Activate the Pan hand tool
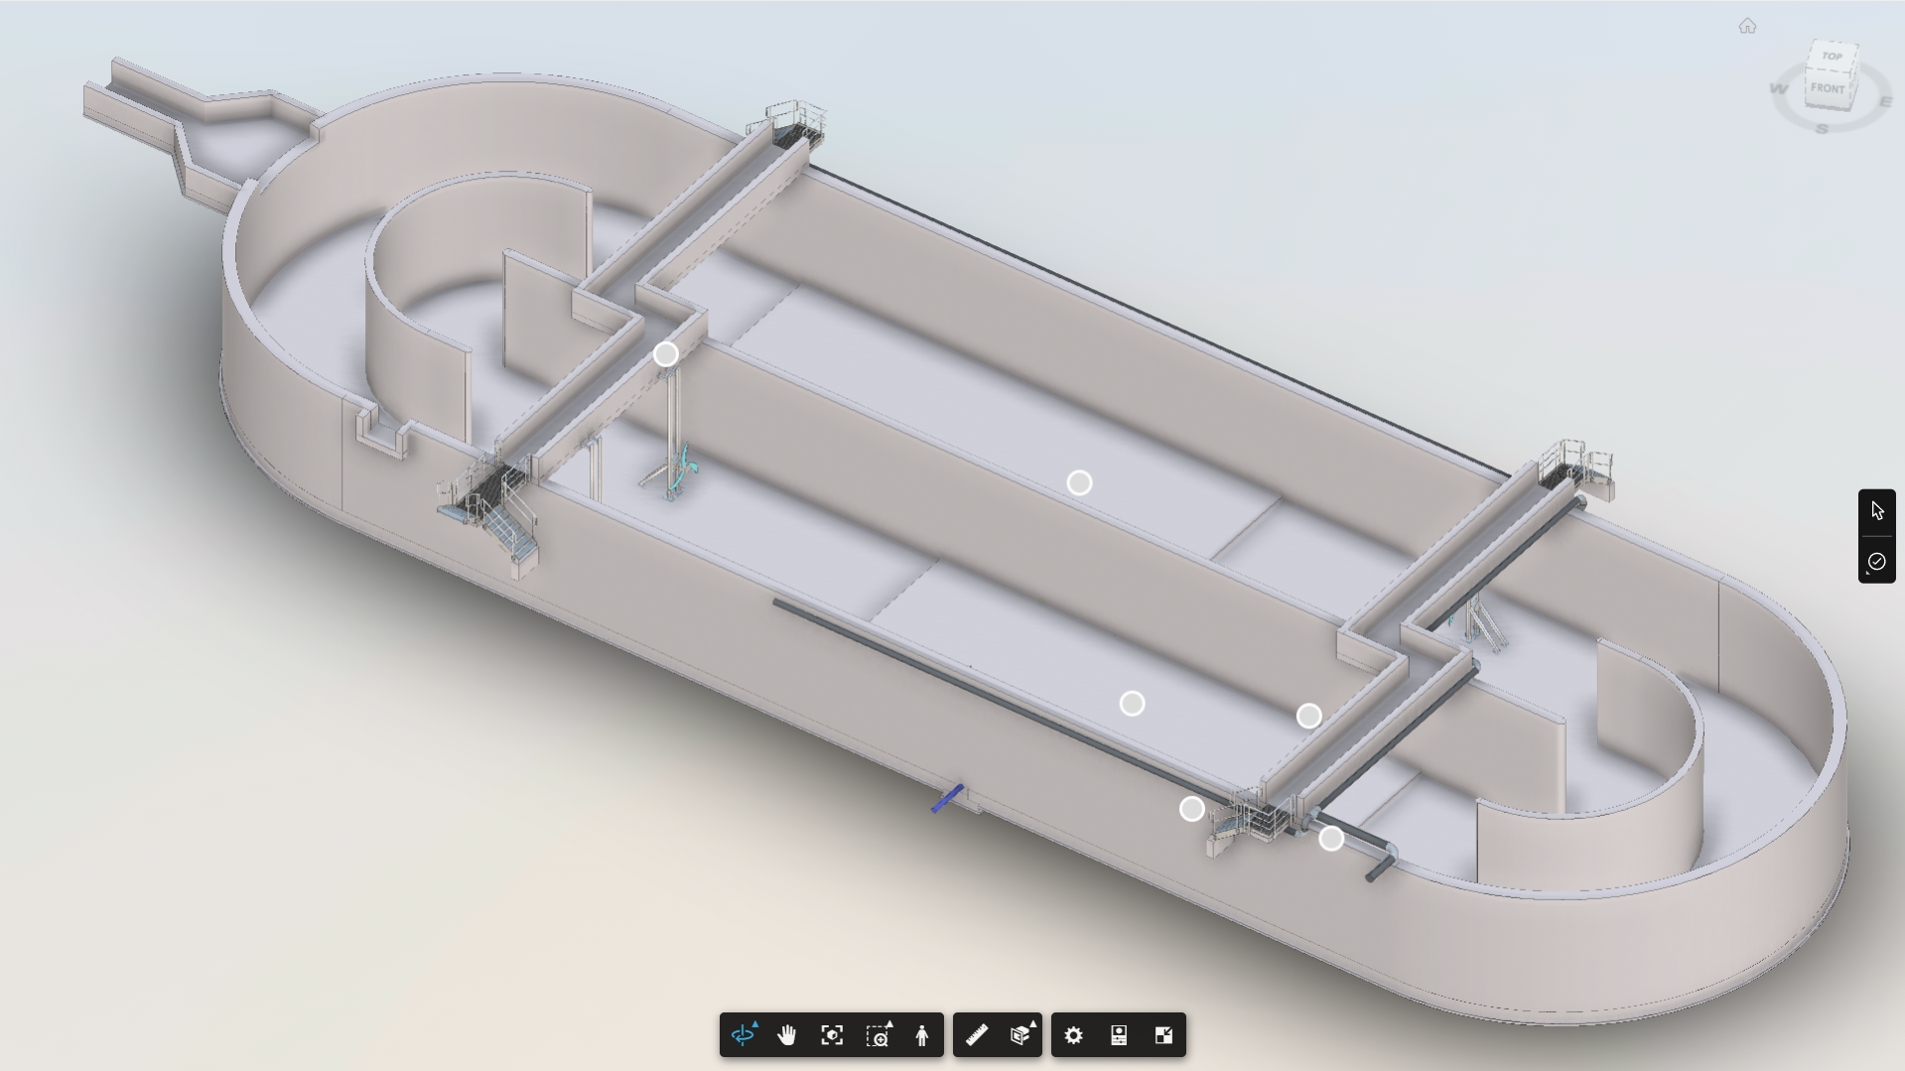Screen dimensions: 1905x1071 pyautogui.click(x=787, y=1035)
